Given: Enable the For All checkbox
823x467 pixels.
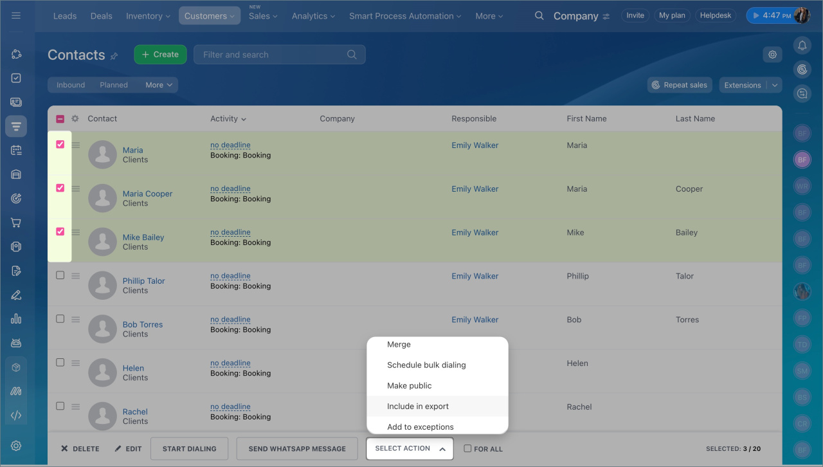Looking at the screenshot, I should point(467,449).
